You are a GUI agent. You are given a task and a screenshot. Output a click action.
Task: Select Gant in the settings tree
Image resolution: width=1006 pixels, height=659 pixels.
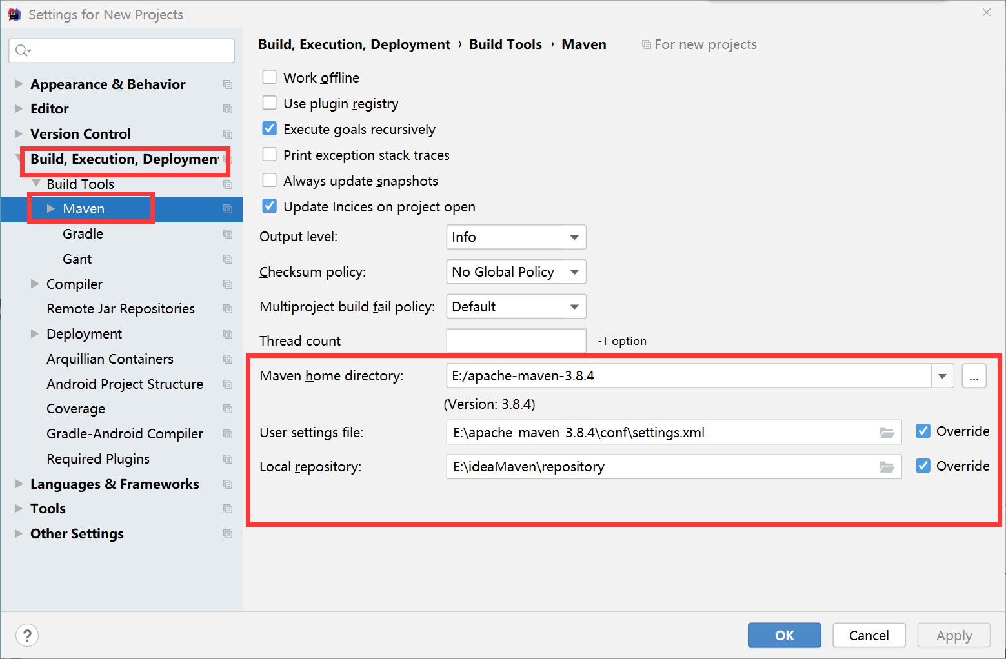(x=77, y=259)
